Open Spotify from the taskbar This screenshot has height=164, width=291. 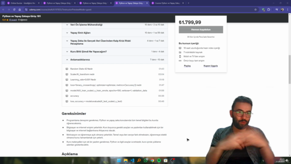159,160
